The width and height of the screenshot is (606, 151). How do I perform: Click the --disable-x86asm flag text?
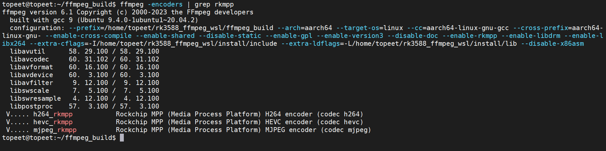point(552,43)
